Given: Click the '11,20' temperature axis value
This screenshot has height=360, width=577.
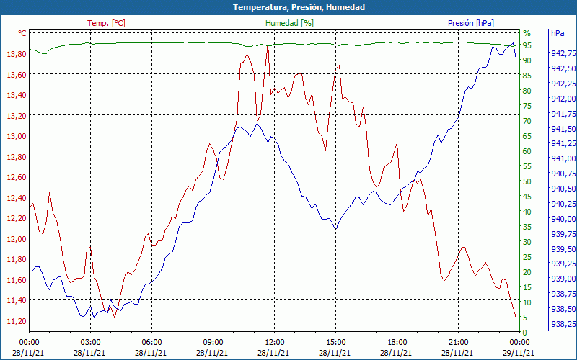Looking at the screenshot, I should [17, 320].
